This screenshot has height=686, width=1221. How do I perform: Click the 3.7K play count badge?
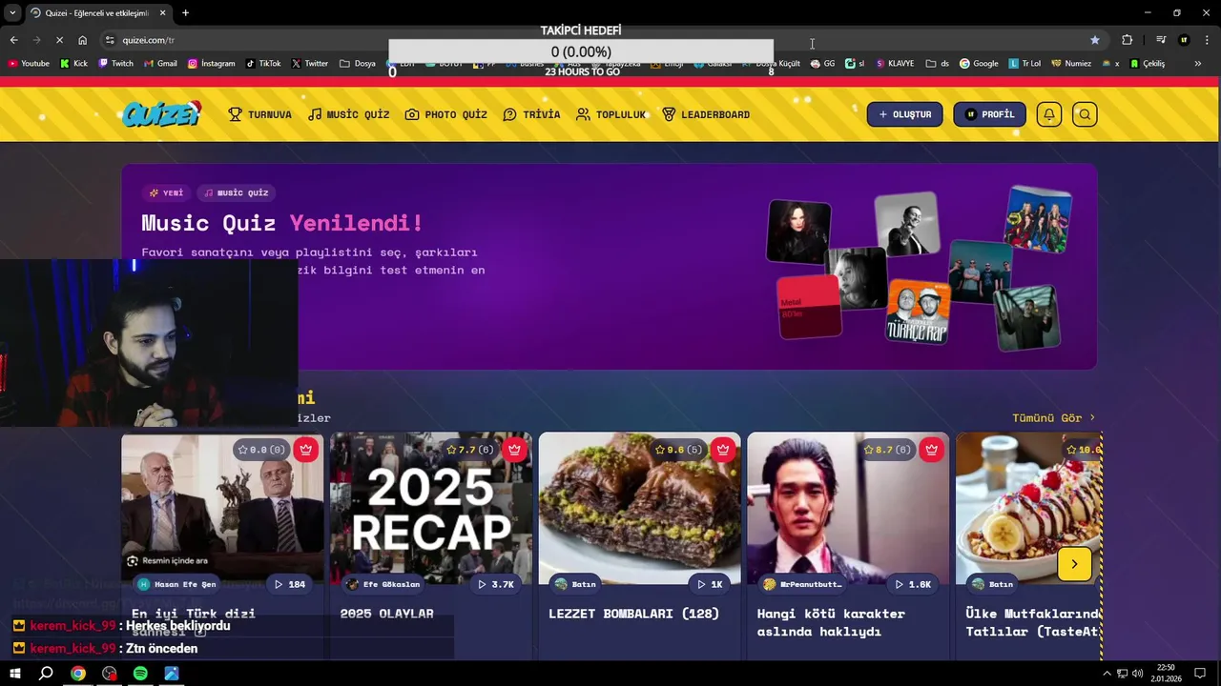(x=496, y=584)
